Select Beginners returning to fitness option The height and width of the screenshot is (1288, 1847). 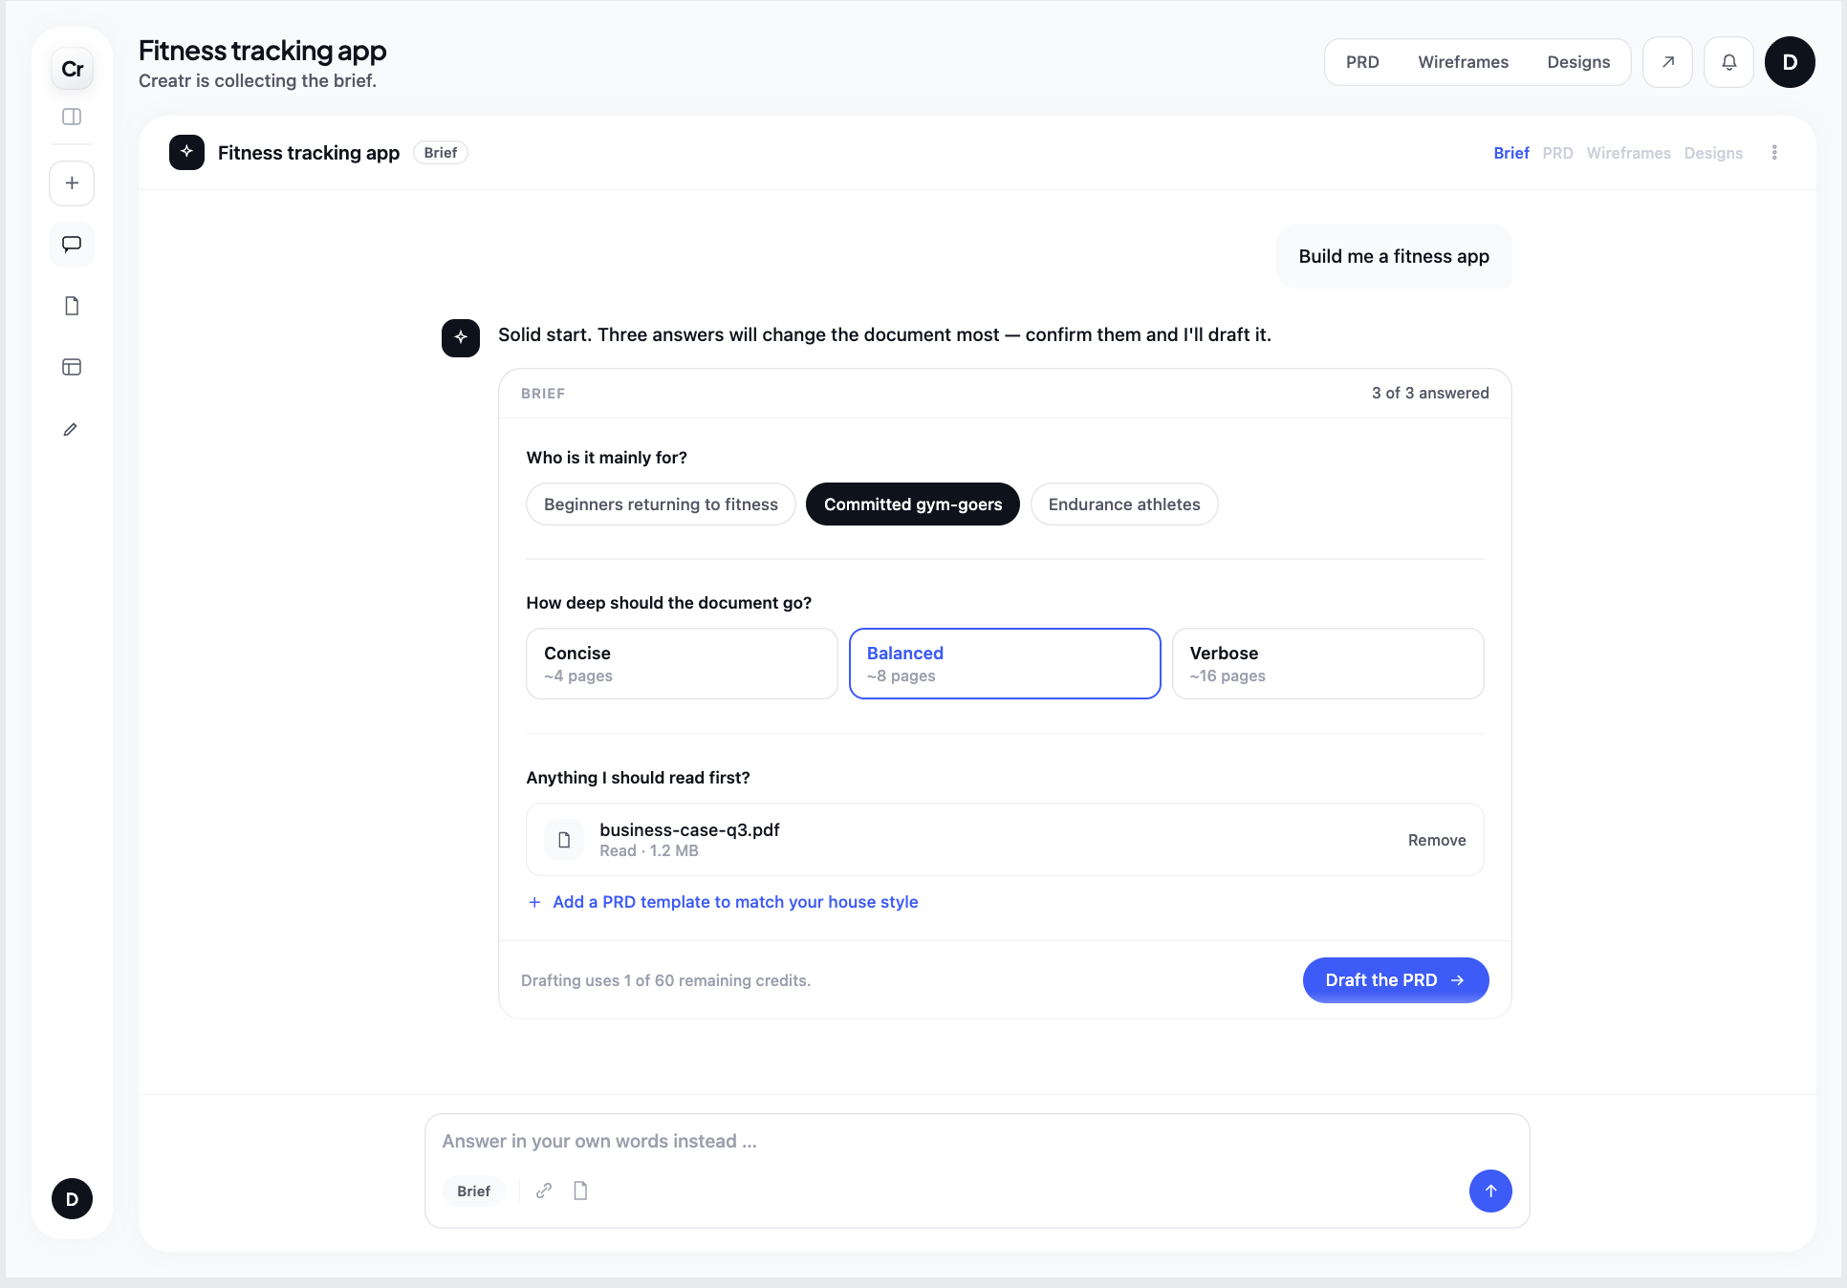click(x=661, y=504)
